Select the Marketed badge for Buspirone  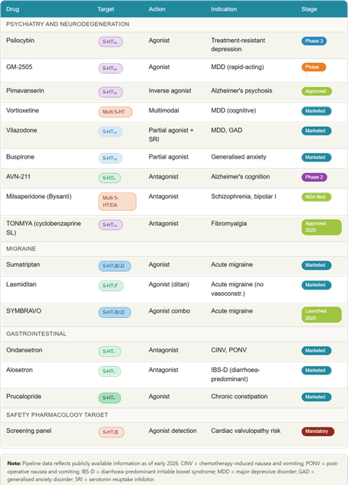[x=317, y=157]
